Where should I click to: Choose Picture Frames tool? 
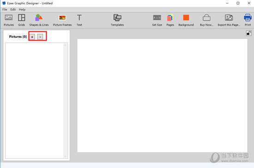(x=62, y=20)
